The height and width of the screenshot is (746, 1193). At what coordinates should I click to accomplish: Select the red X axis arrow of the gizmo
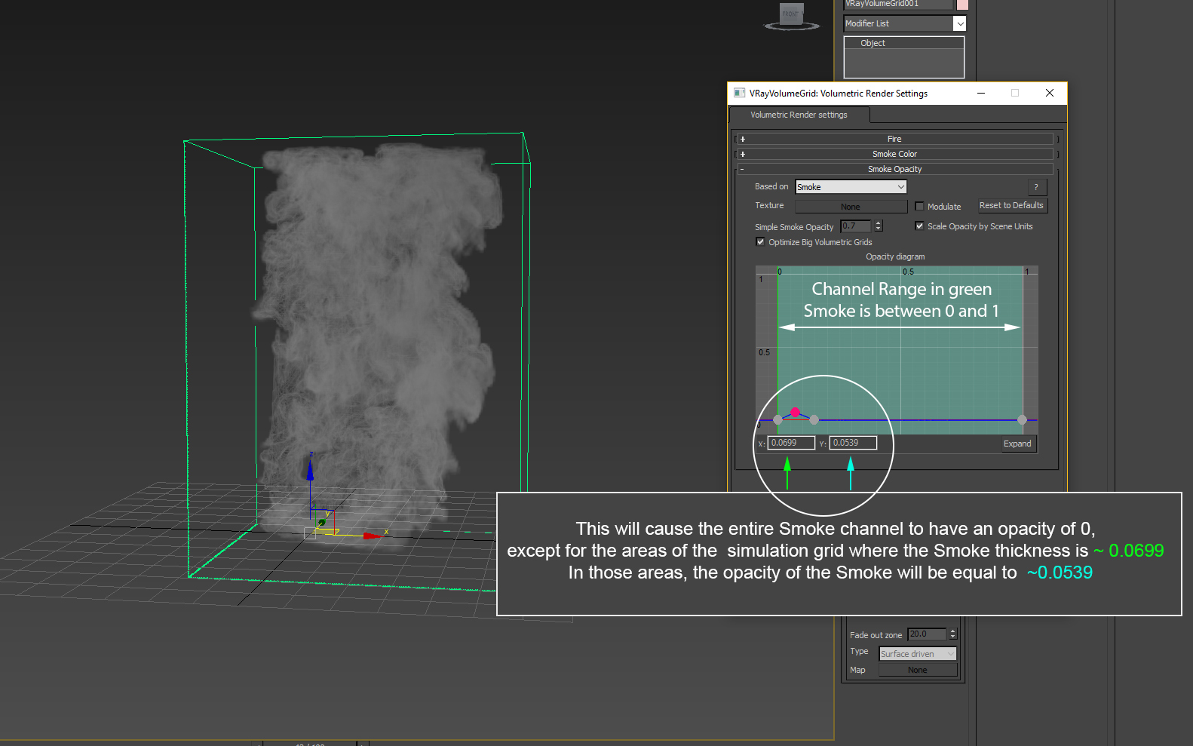372,536
